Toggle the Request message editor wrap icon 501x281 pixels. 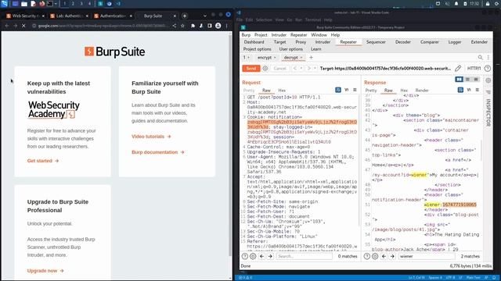coord(338,91)
